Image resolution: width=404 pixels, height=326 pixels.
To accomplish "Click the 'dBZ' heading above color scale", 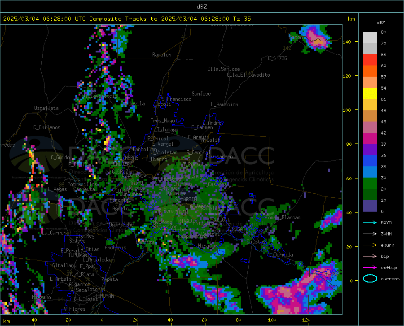I will 381,22.
